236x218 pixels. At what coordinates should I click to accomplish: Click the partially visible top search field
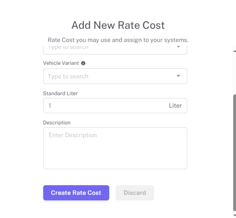pos(115,50)
